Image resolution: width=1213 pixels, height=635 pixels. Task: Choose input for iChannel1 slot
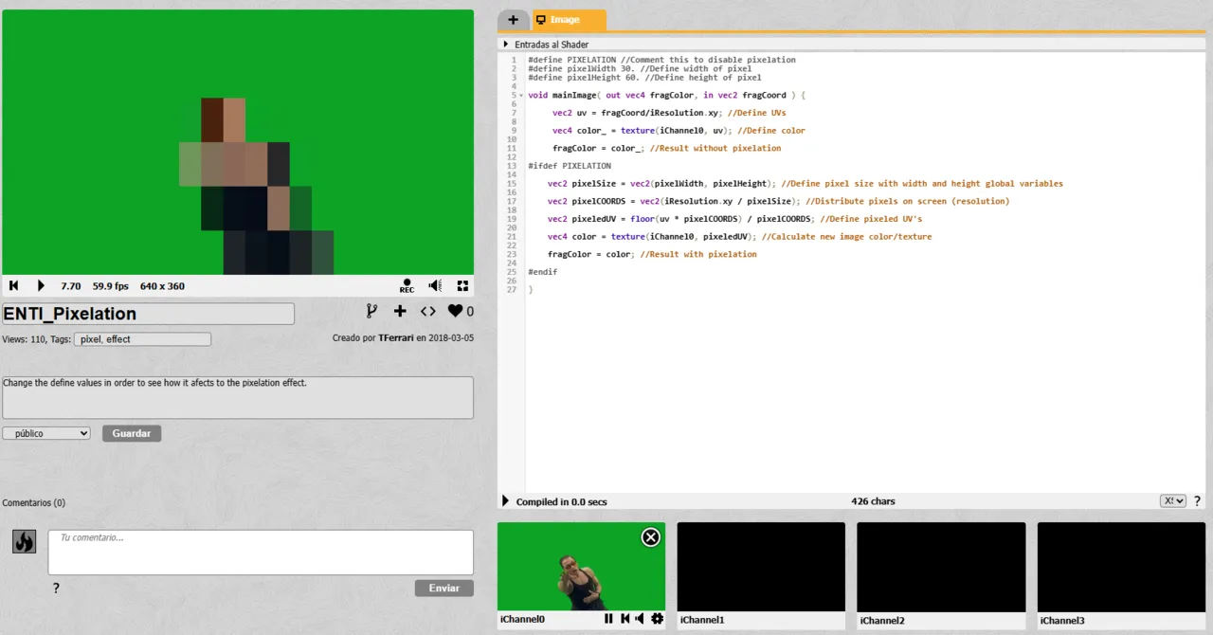click(x=761, y=567)
